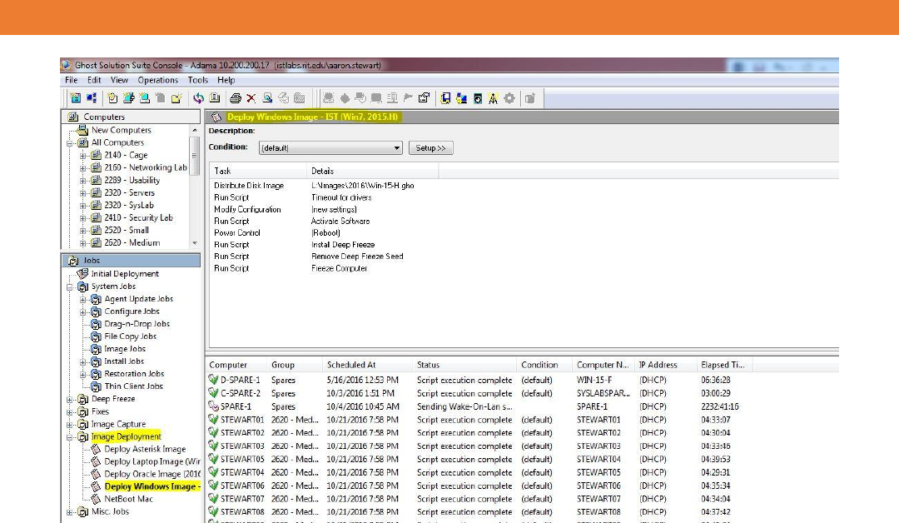This screenshot has width=899, height=523.
Task: Select Deploy Oracle Image job in the tree
Action: pyautogui.click(x=151, y=474)
